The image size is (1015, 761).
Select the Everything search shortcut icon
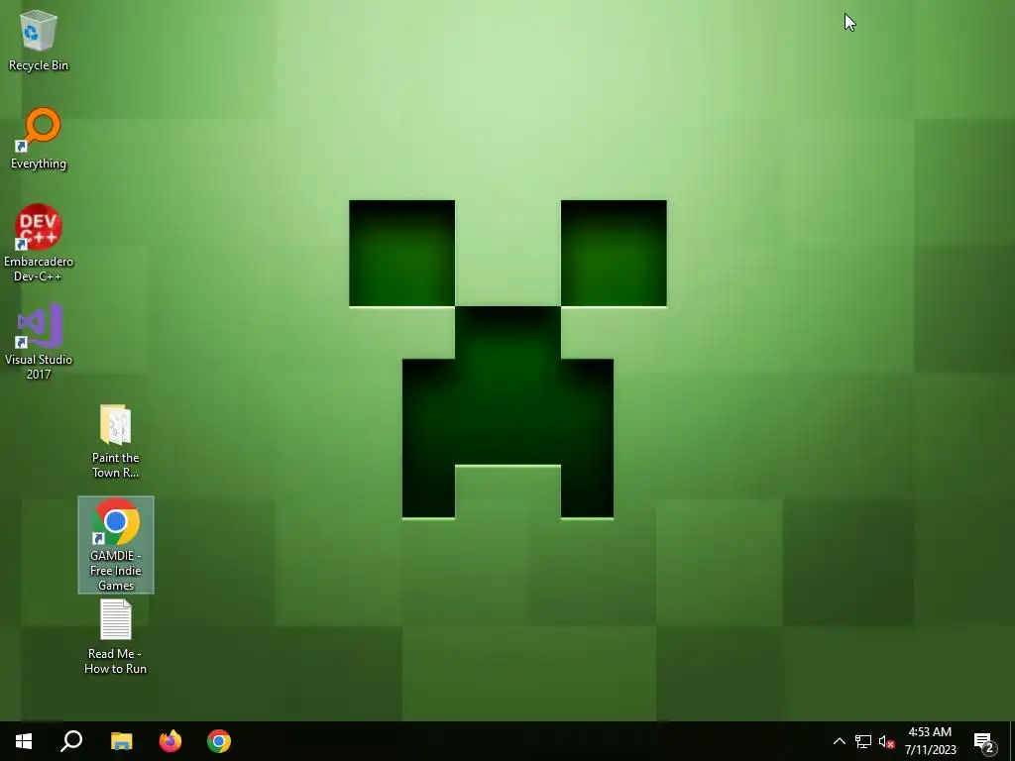click(39, 139)
